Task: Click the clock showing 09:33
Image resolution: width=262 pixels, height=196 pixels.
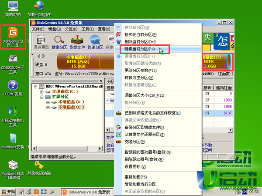Action: 254,192
